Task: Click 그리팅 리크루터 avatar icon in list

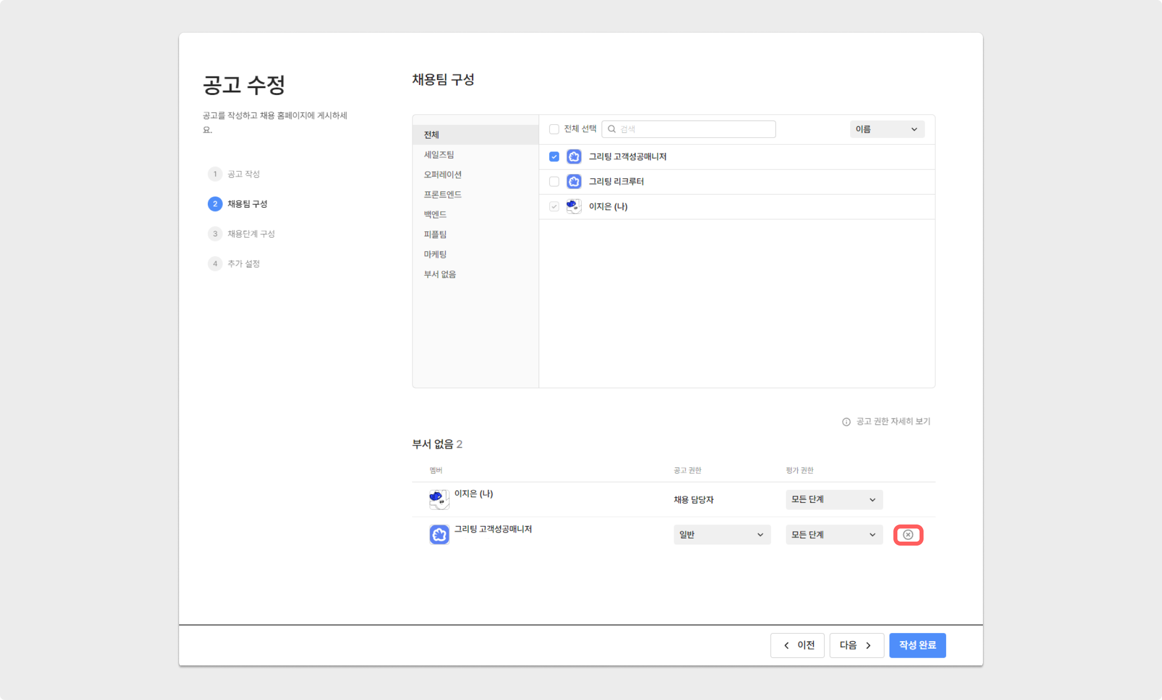Action: tap(574, 182)
